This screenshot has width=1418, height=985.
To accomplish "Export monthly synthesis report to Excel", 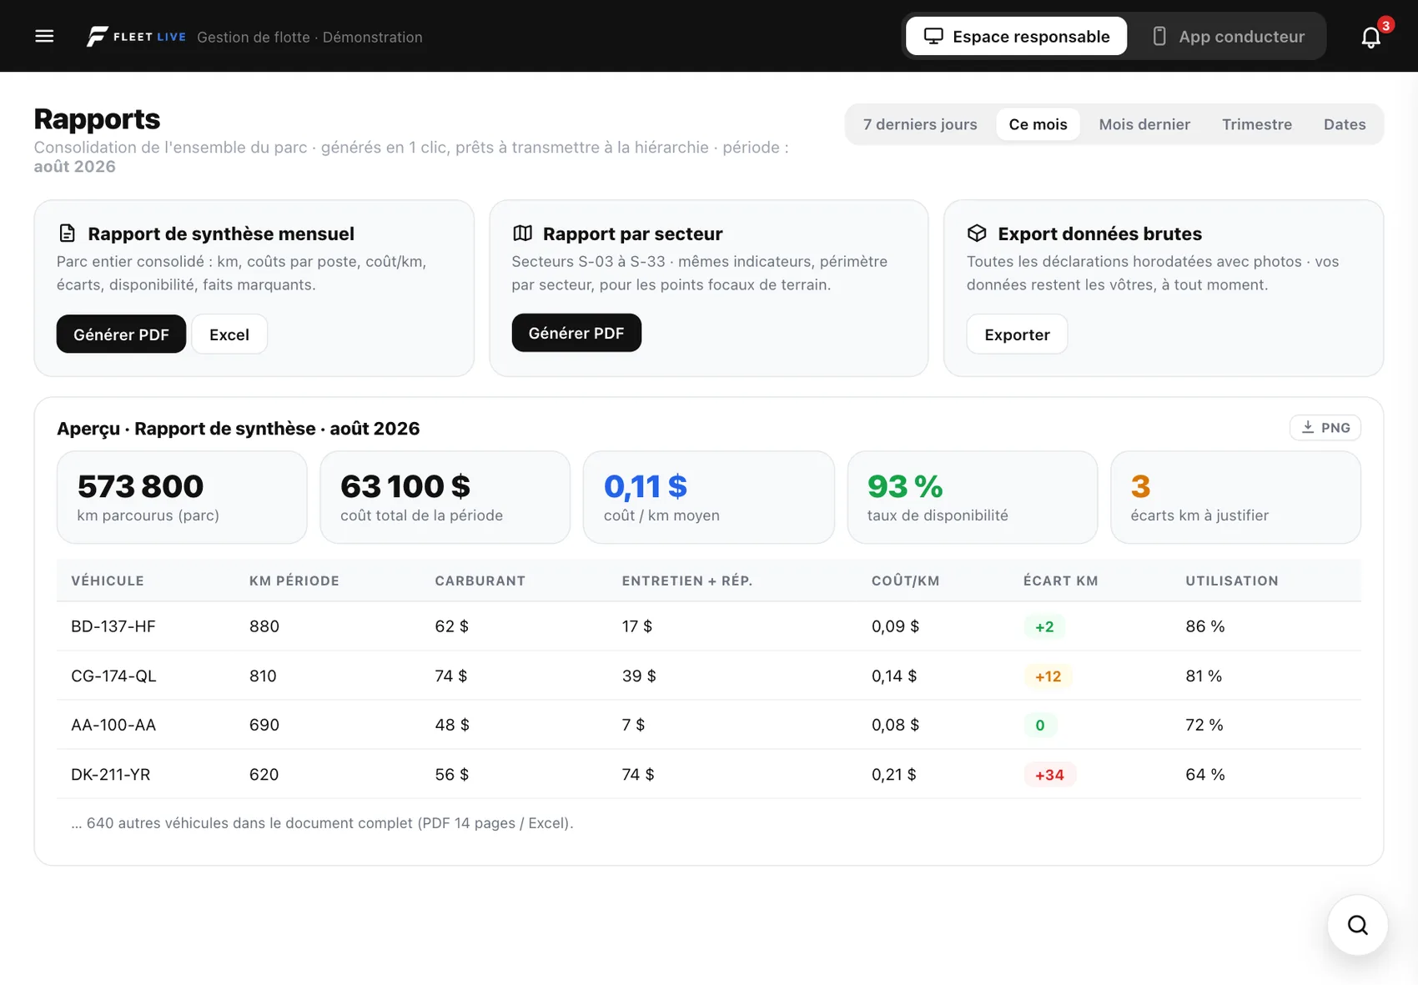I will click(229, 334).
